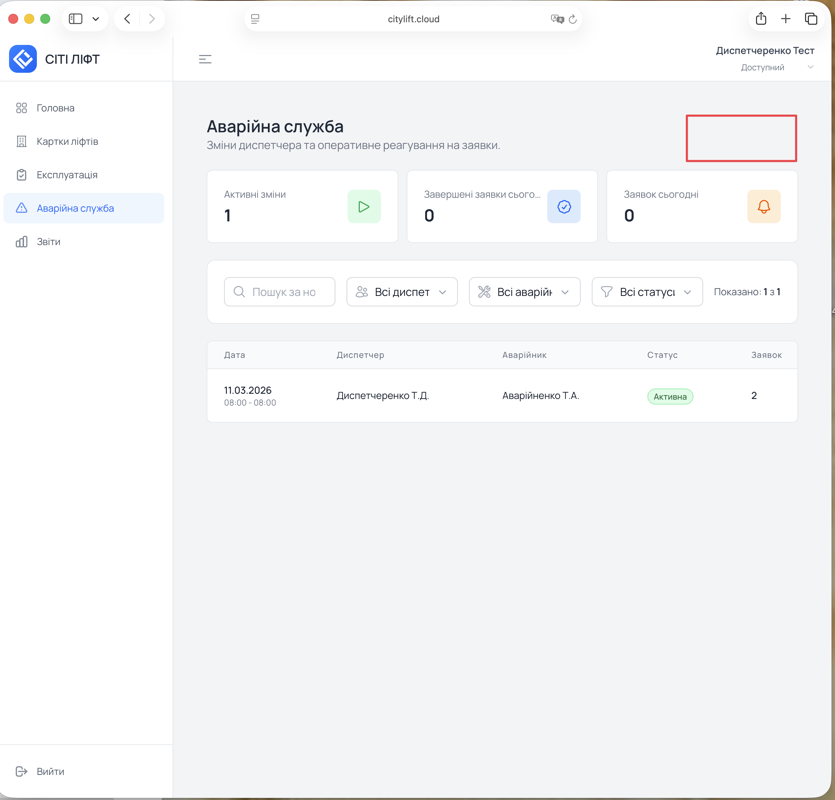
Task: Click the green play icon in Активні зміни
Action: (364, 206)
